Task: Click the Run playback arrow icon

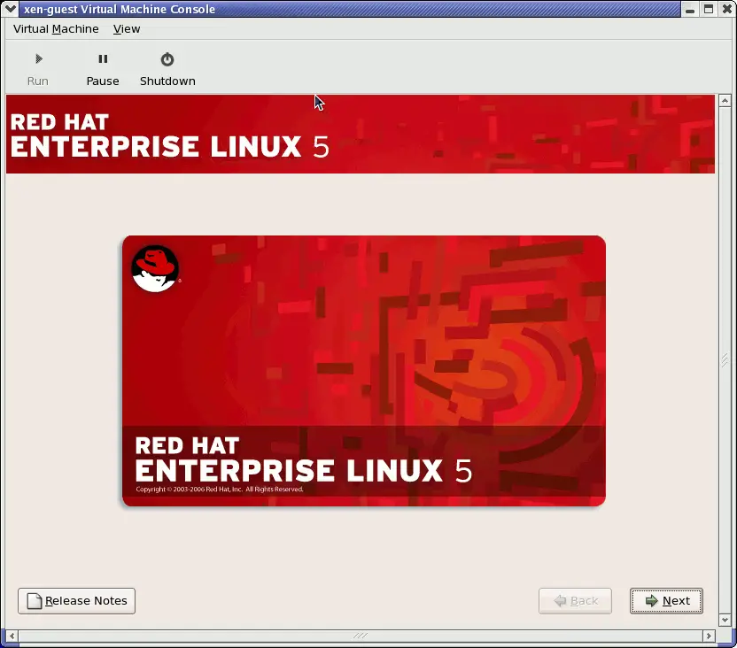Action: pos(37,58)
